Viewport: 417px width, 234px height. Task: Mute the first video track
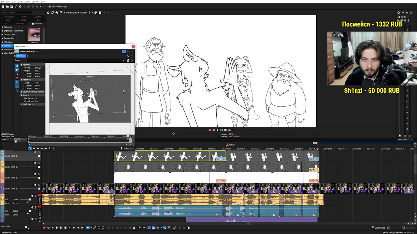(35, 152)
